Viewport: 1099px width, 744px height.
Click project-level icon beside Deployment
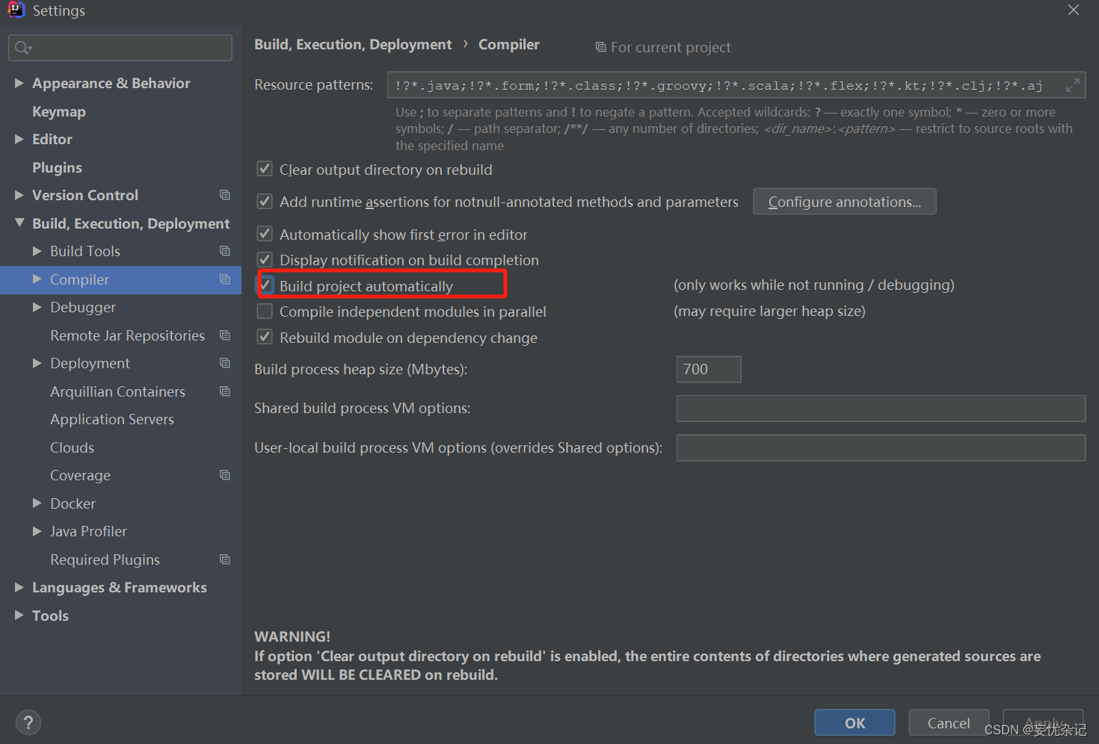[x=224, y=363]
